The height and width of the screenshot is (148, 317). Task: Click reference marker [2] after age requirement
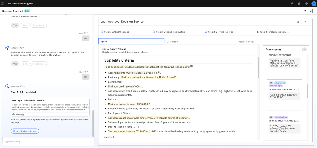click(159, 72)
